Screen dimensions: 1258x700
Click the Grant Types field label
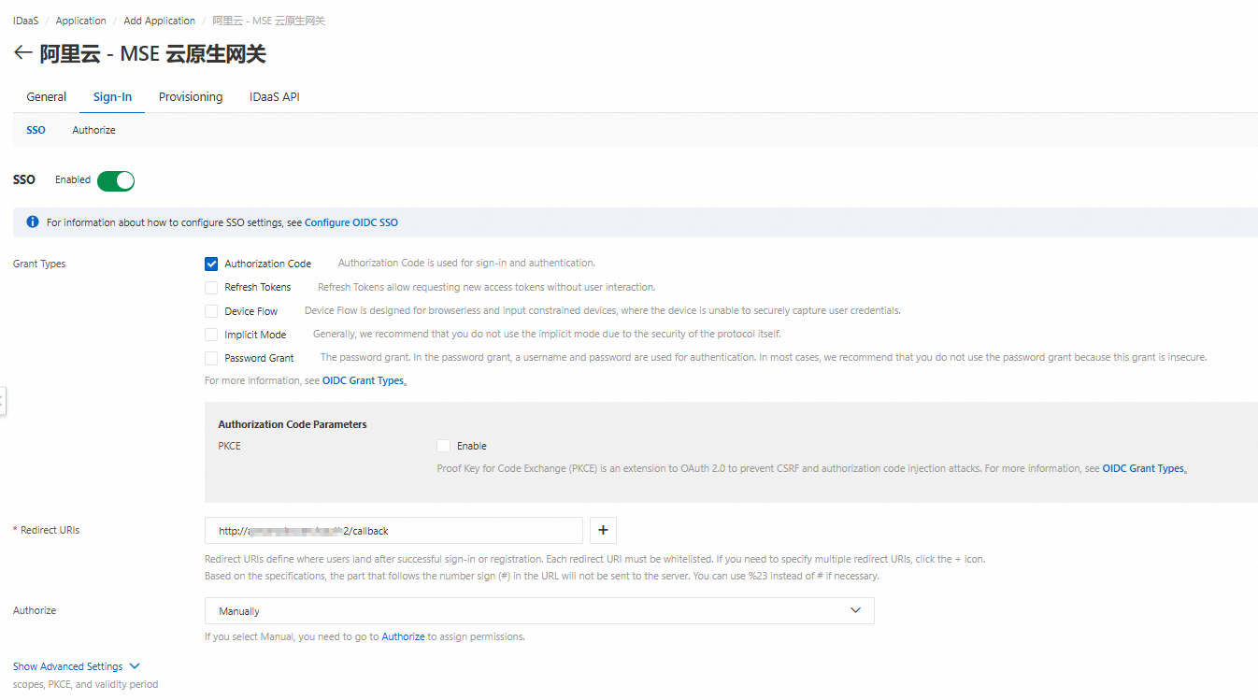coord(39,264)
